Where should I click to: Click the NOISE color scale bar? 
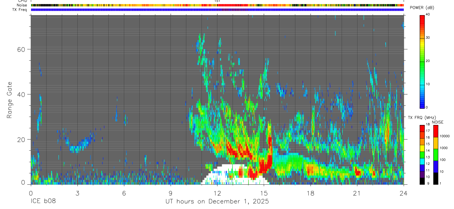point(436,154)
